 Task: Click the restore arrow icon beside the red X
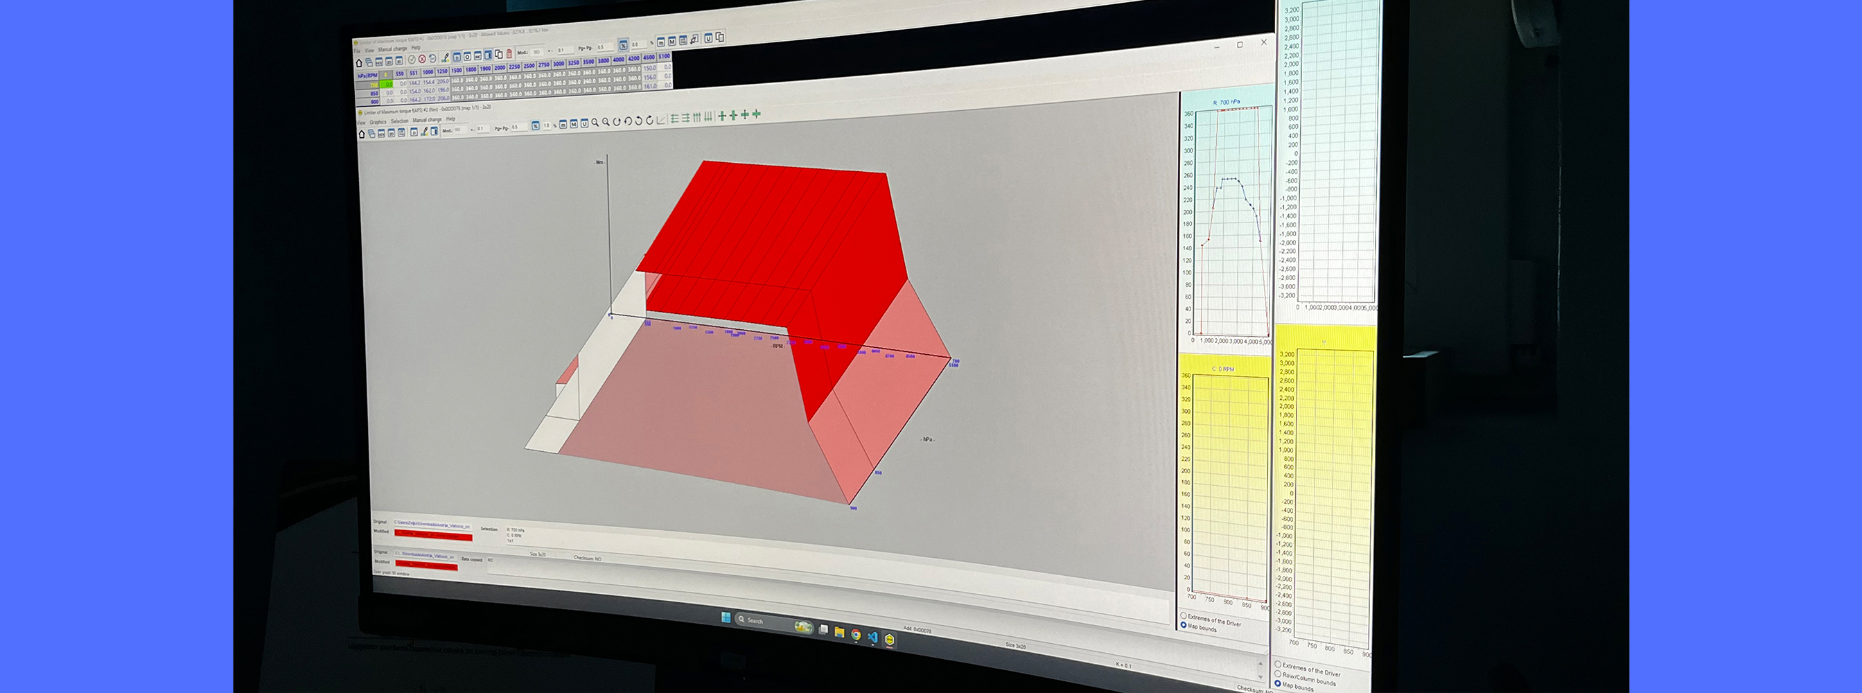[432, 58]
